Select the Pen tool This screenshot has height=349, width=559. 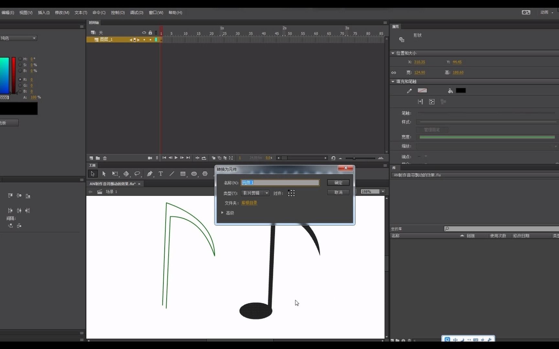pos(149,174)
